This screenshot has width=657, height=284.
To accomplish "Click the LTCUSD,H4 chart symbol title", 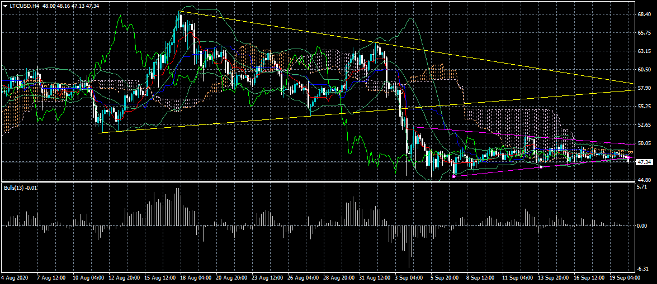I will click(x=24, y=6).
